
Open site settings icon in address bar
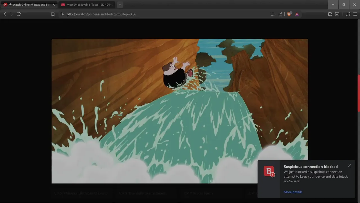click(62, 14)
